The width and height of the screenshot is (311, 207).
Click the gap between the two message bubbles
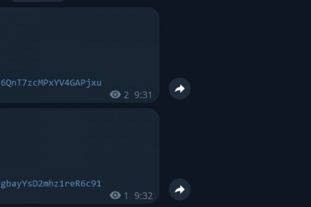79,105
